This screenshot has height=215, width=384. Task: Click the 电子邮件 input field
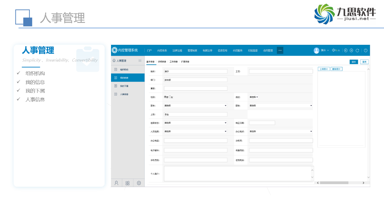[196, 150]
